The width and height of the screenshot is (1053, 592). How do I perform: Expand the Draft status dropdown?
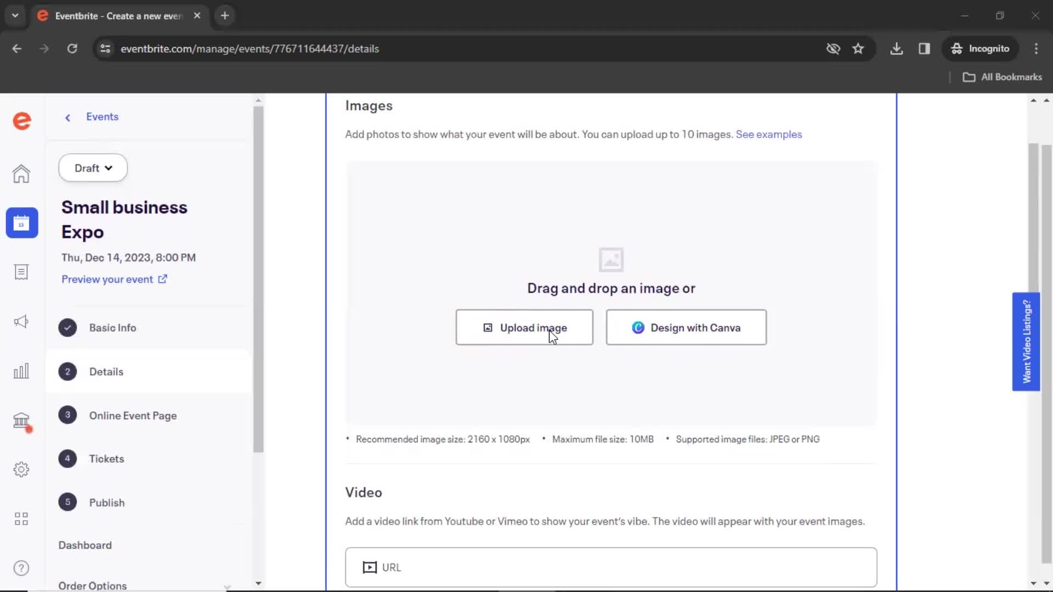[93, 168]
